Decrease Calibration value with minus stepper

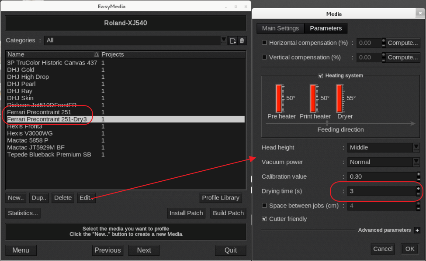pyautogui.click(x=418, y=179)
